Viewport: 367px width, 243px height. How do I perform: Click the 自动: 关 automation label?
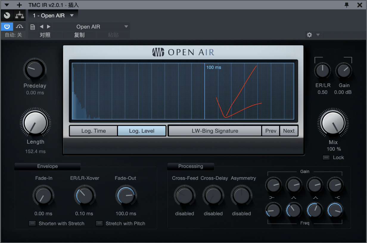pyautogui.click(x=13, y=35)
